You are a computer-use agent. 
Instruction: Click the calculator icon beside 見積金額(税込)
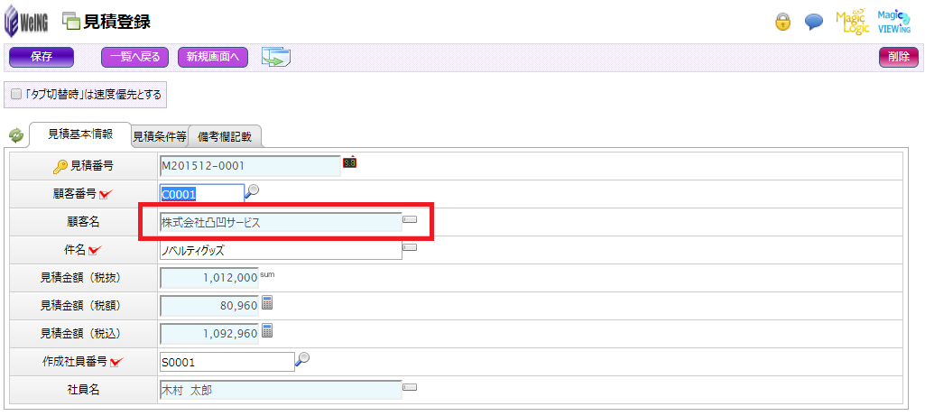tap(266, 331)
